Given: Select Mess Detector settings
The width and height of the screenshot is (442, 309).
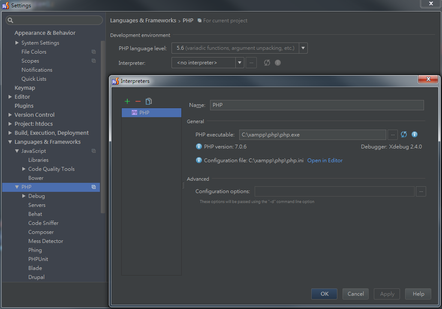Looking at the screenshot, I should [46, 241].
